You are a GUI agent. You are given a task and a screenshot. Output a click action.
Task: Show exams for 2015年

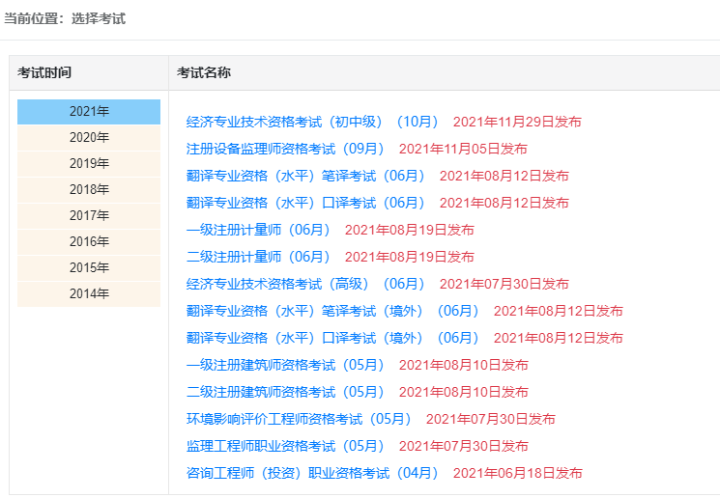pyautogui.click(x=89, y=267)
